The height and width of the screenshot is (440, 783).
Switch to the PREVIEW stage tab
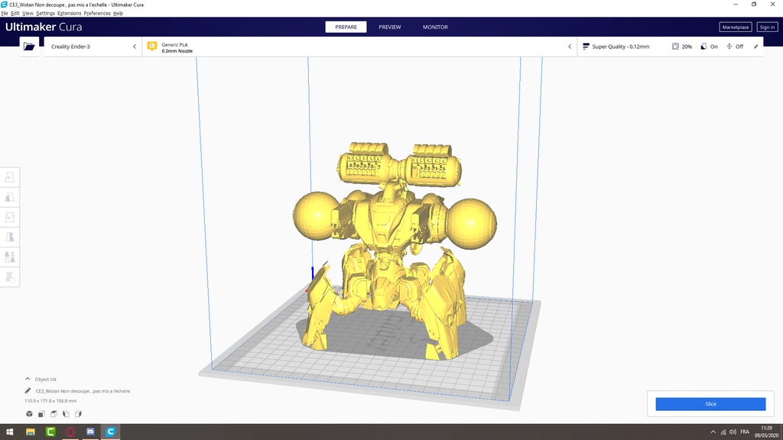coord(389,27)
